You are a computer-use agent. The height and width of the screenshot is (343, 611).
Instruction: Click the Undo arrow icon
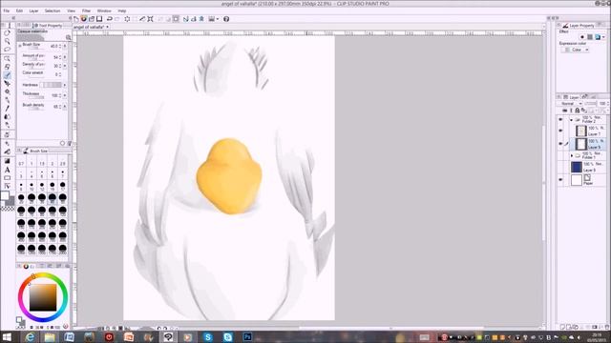pyautogui.click(x=110, y=19)
